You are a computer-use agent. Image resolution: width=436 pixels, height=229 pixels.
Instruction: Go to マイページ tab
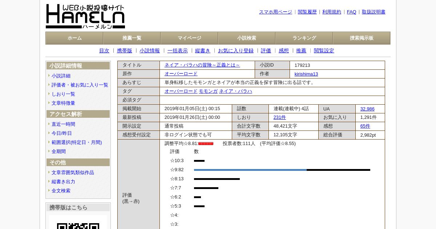tap(189, 38)
